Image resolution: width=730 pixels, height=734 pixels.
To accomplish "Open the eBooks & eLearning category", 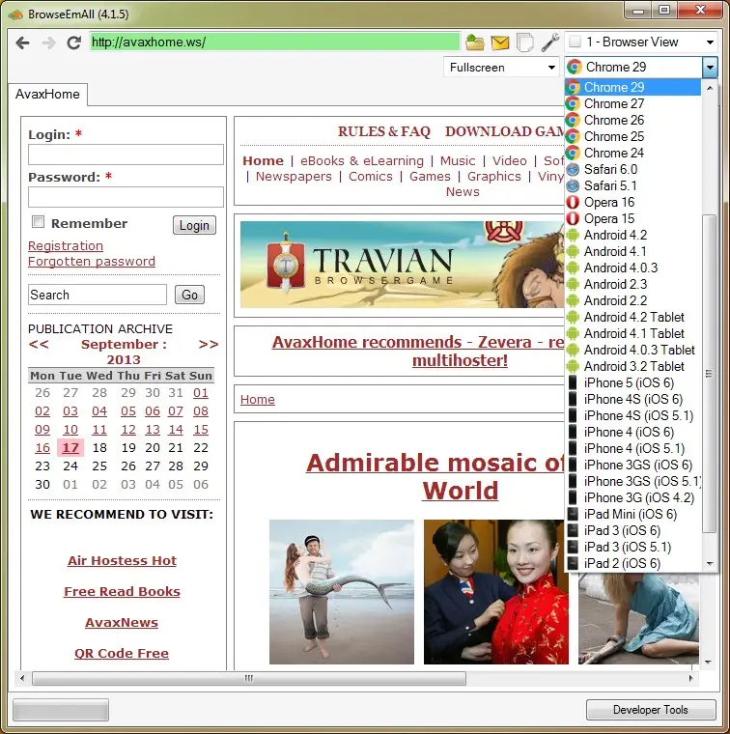I will click(362, 160).
